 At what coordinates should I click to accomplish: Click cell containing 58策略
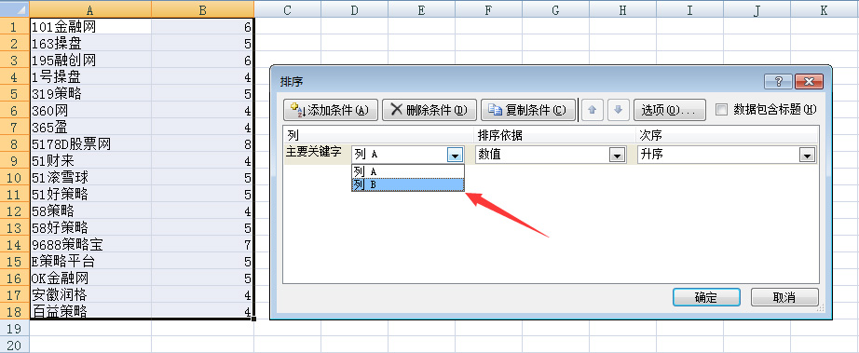coord(90,211)
